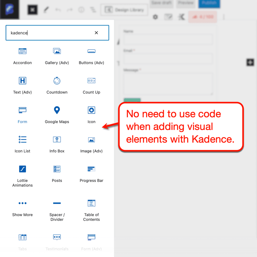Select the Spacer / Divider block

tap(57, 210)
